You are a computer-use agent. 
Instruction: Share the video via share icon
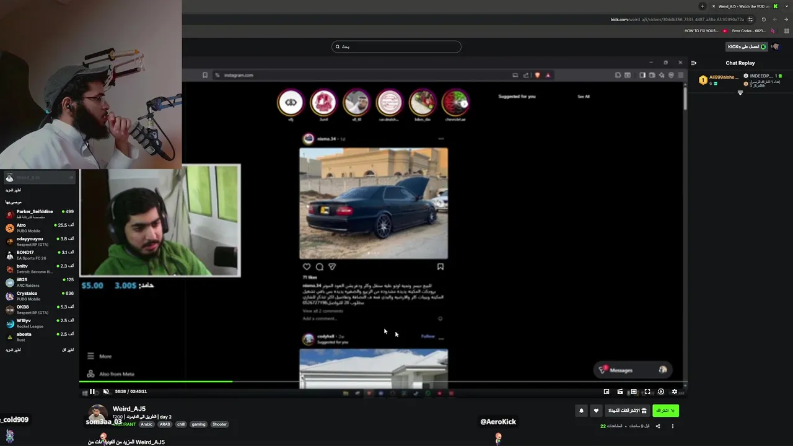click(658, 426)
